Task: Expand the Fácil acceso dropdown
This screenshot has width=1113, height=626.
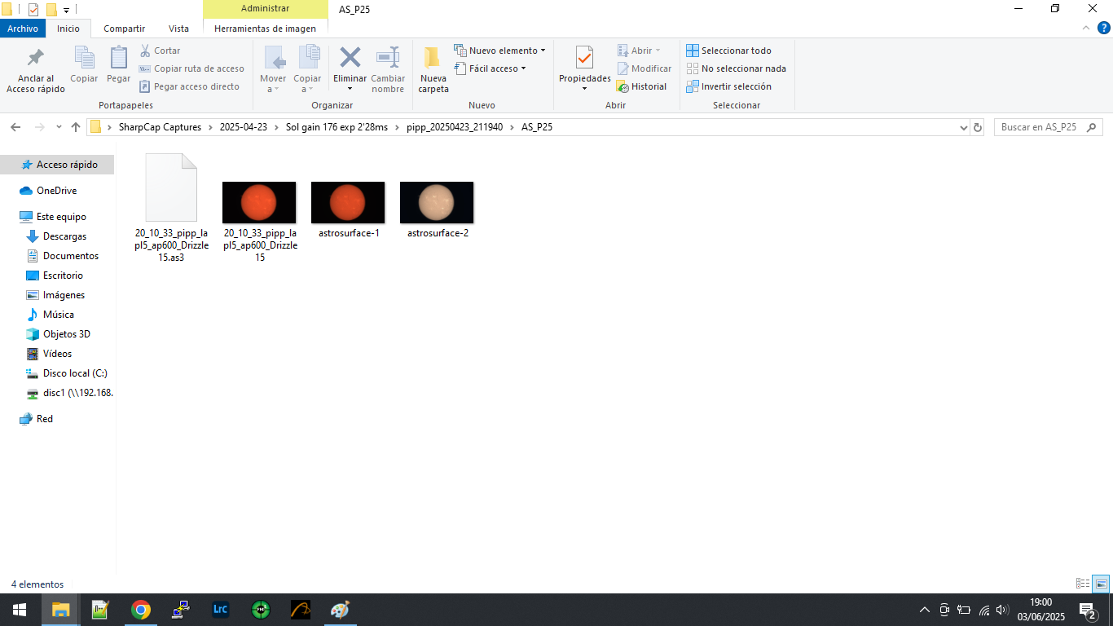Action: point(490,68)
